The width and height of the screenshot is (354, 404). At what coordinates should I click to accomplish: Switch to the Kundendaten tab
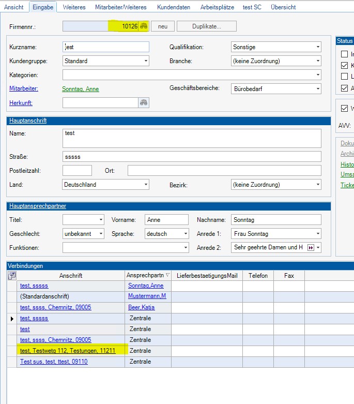pyautogui.click(x=174, y=7)
